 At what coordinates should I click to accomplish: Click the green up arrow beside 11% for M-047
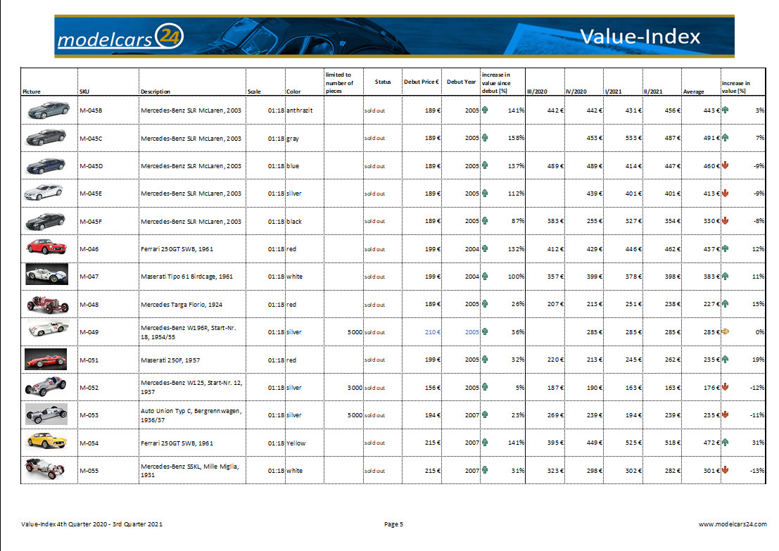[726, 277]
